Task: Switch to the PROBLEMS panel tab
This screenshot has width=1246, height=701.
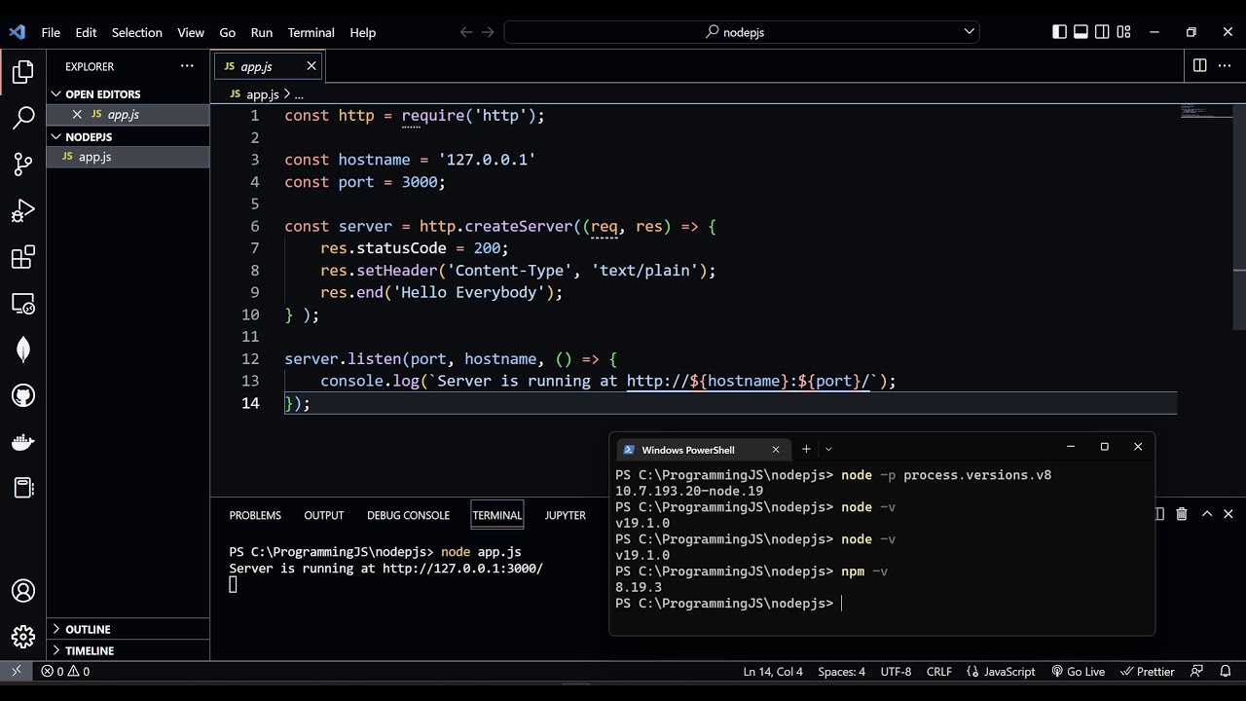Action: click(x=255, y=515)
